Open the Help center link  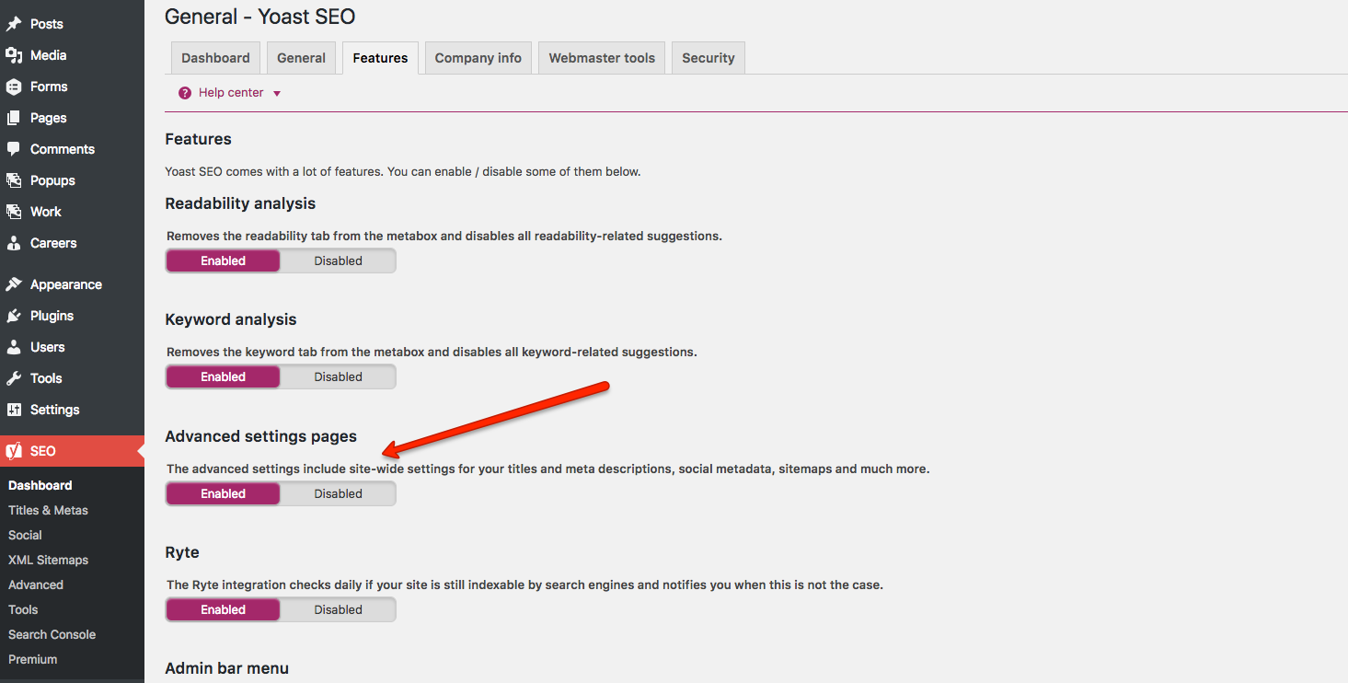click(231, 93)
